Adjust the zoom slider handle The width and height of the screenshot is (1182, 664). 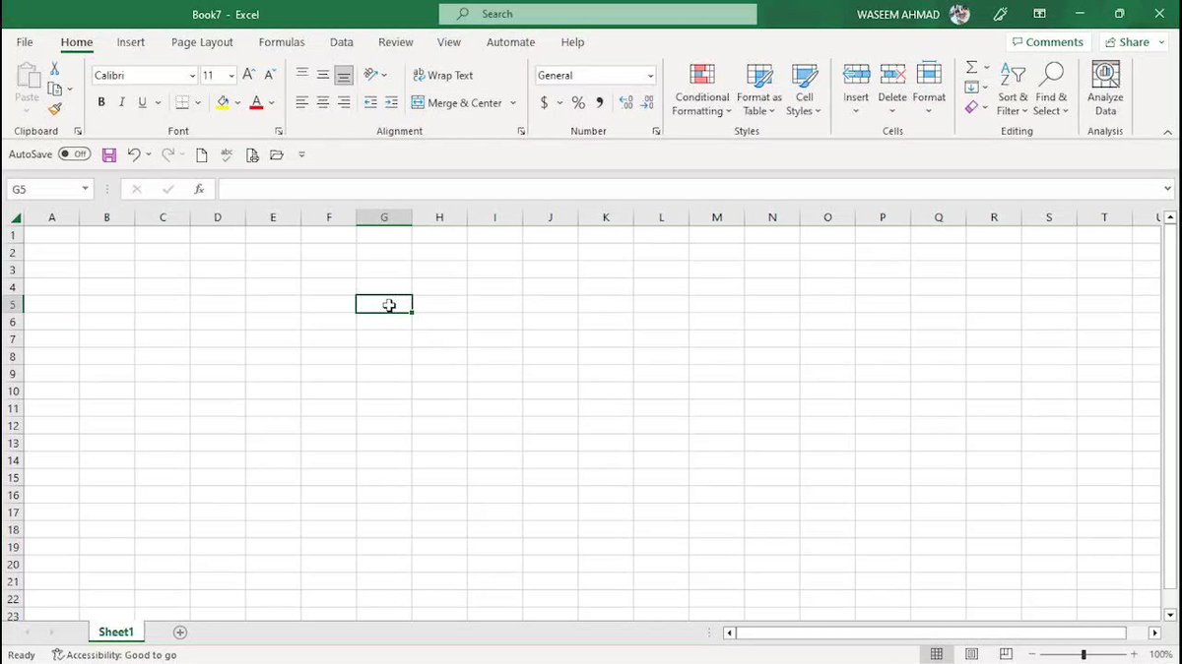coord(1083,654)
